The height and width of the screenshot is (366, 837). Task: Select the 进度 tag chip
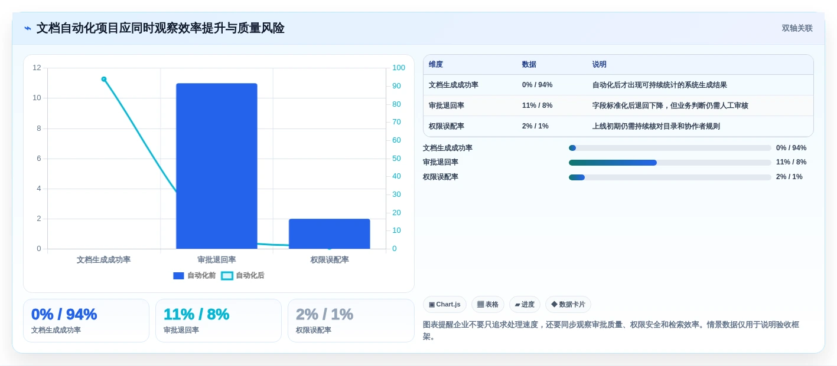(x=525, y=304)
